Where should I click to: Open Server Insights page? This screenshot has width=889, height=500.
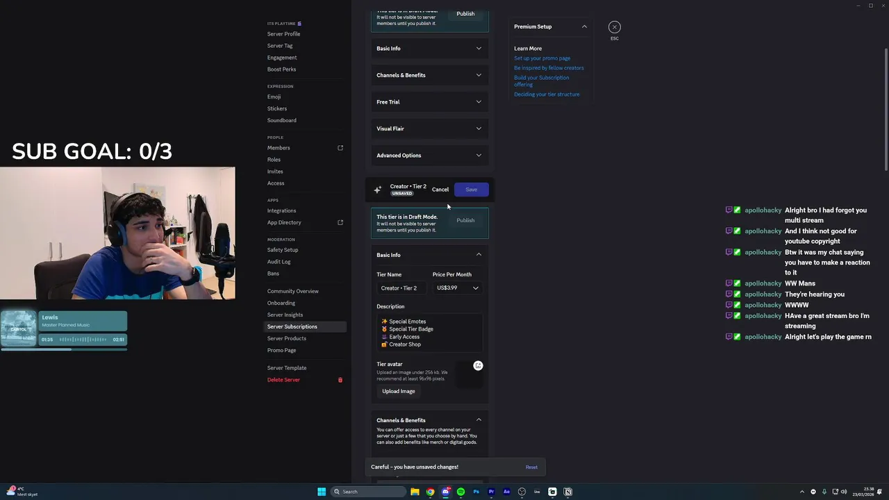[285, 315]
